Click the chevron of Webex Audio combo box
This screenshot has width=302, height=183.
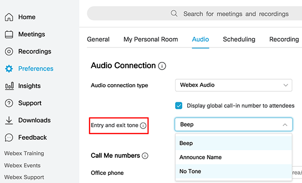[x=285, y=85]
